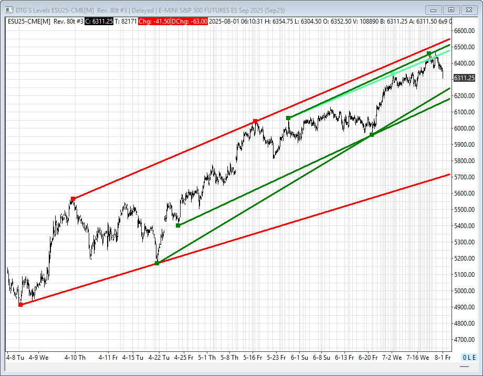Select the red anchor at the 5-16 Fr peak
Image resolution: width=483 pixels, height=376 pixels.
point(255,121)
